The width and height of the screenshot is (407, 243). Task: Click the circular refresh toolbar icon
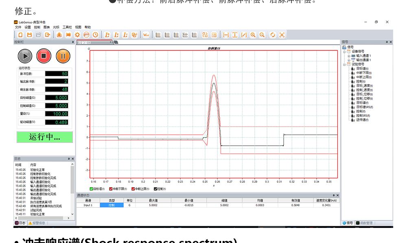pyautogui.click(x=273, y=35)
